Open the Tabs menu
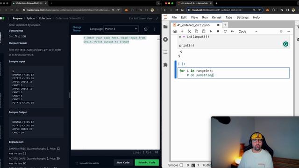This screenshot has height=168, width=299. point(229,17)
